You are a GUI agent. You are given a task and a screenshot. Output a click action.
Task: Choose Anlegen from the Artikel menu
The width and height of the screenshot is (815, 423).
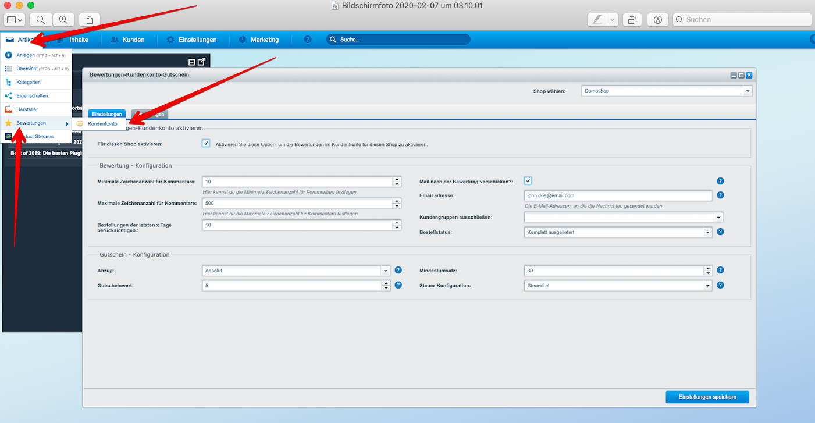tap(36, 55)
